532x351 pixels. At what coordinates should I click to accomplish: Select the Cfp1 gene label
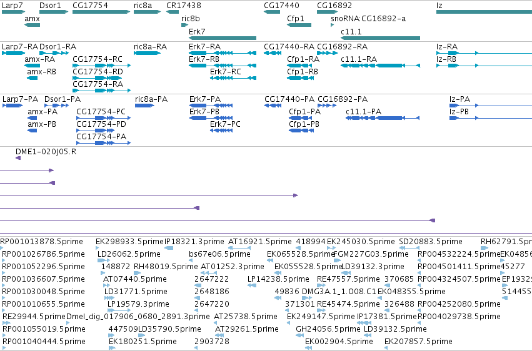296,19
